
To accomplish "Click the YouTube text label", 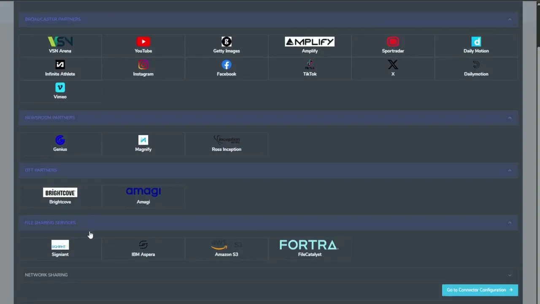I will coord(143,51).
